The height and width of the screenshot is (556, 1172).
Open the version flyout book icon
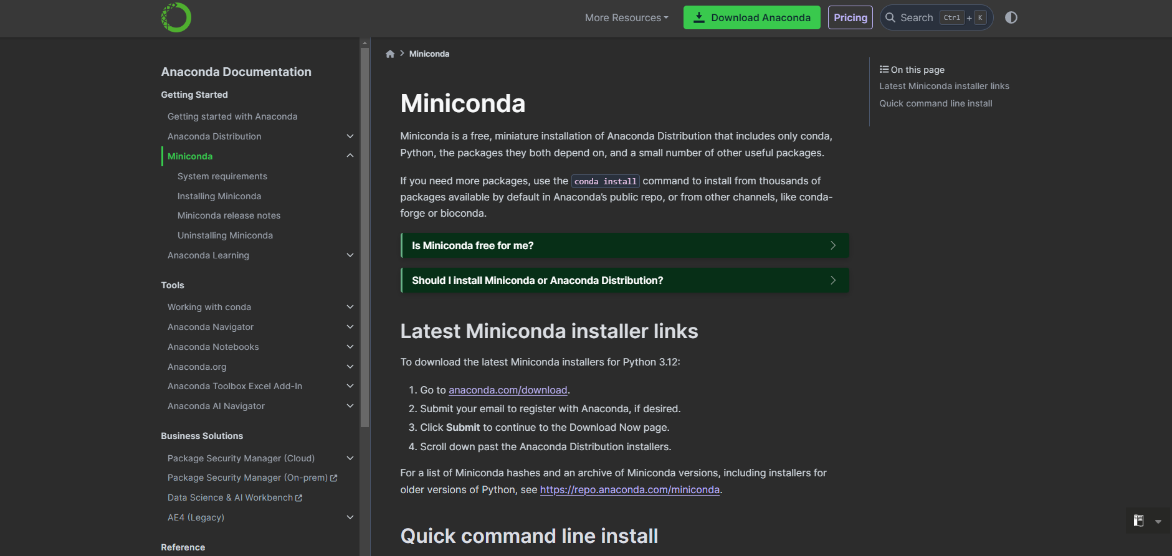click(1138, 521)
